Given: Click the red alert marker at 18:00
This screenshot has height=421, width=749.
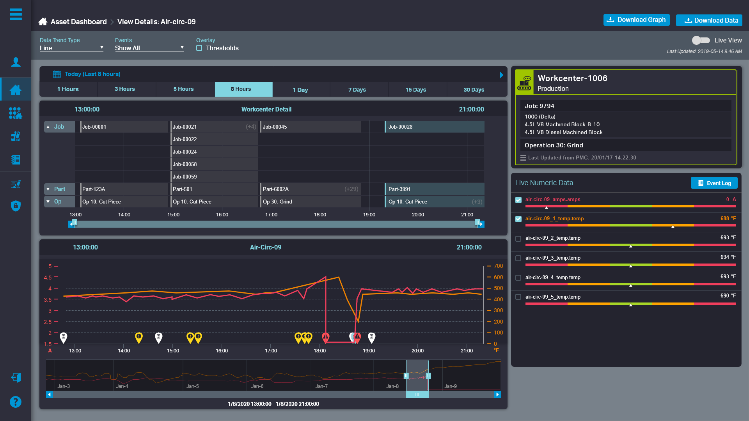Looking at the screenshot, I should (326, 337).
